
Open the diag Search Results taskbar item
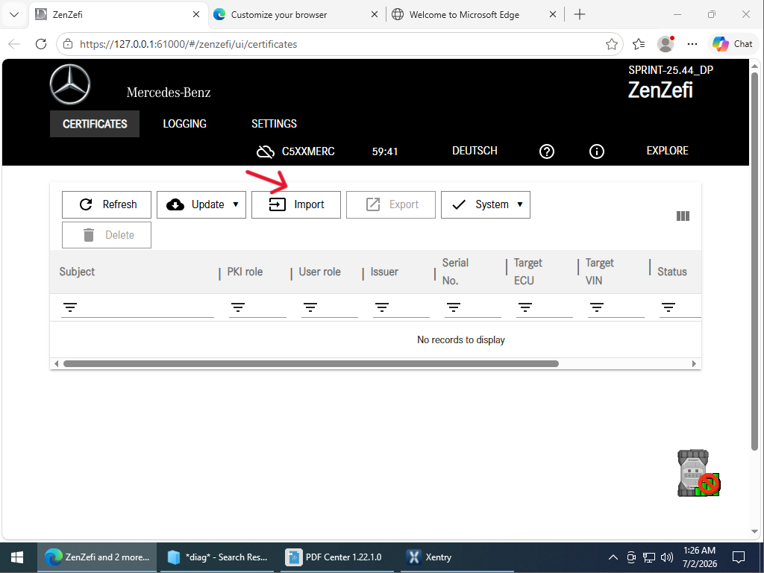[217, 557]
